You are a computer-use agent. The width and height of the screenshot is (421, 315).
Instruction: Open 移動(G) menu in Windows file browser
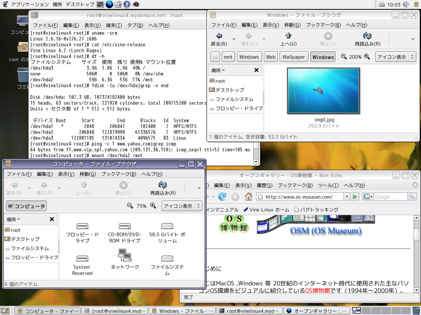click(x=292, y=25)
